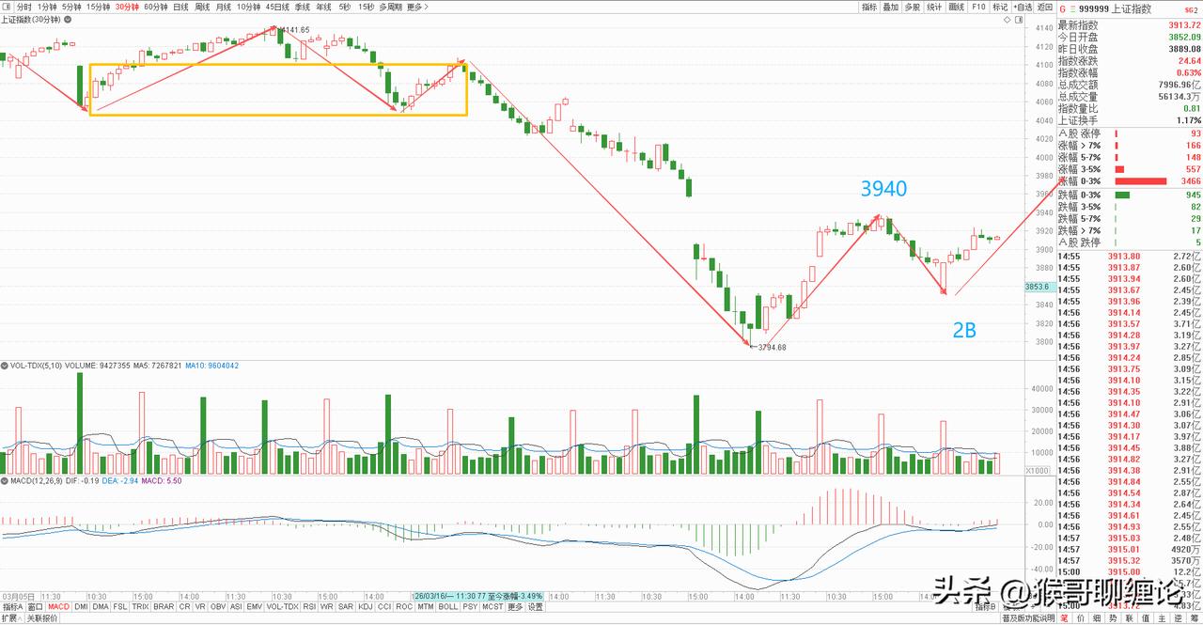The image size is (1203, 625).
Task: Select the 笔 tick tab at bottom right
Action: coord(1064,618)
